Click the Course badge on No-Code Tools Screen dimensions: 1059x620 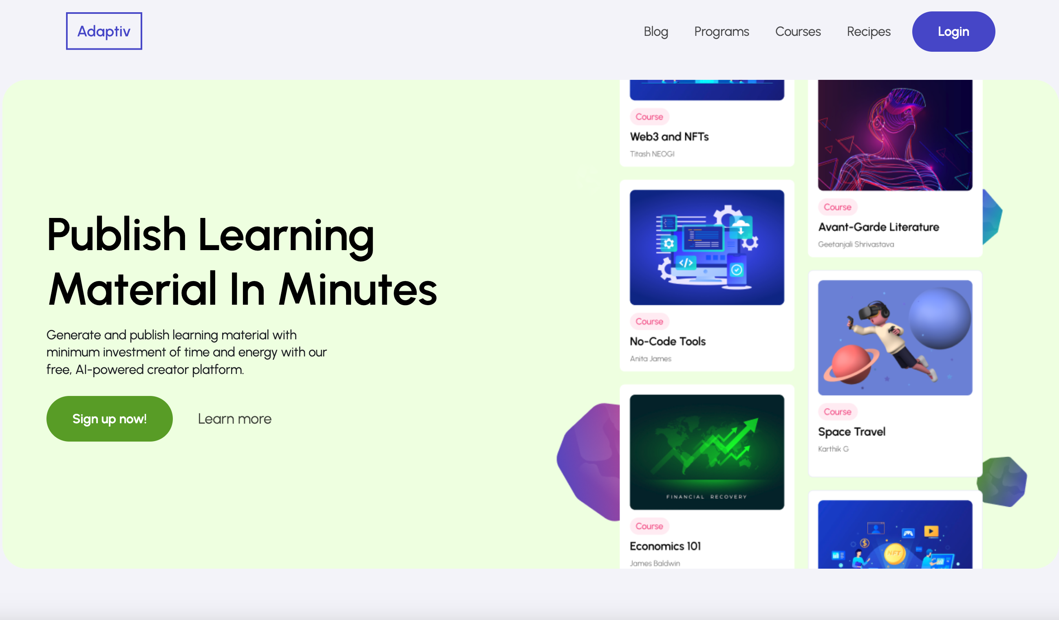tap(649, 321)
